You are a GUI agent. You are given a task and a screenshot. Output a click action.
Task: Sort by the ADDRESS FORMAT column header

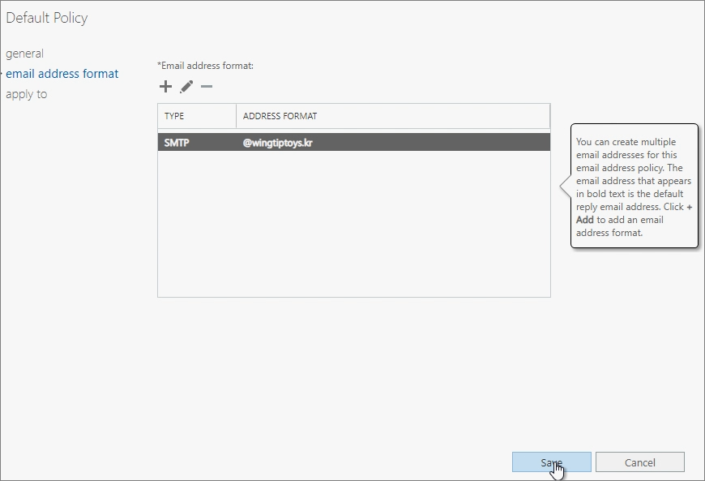point(393,116)
